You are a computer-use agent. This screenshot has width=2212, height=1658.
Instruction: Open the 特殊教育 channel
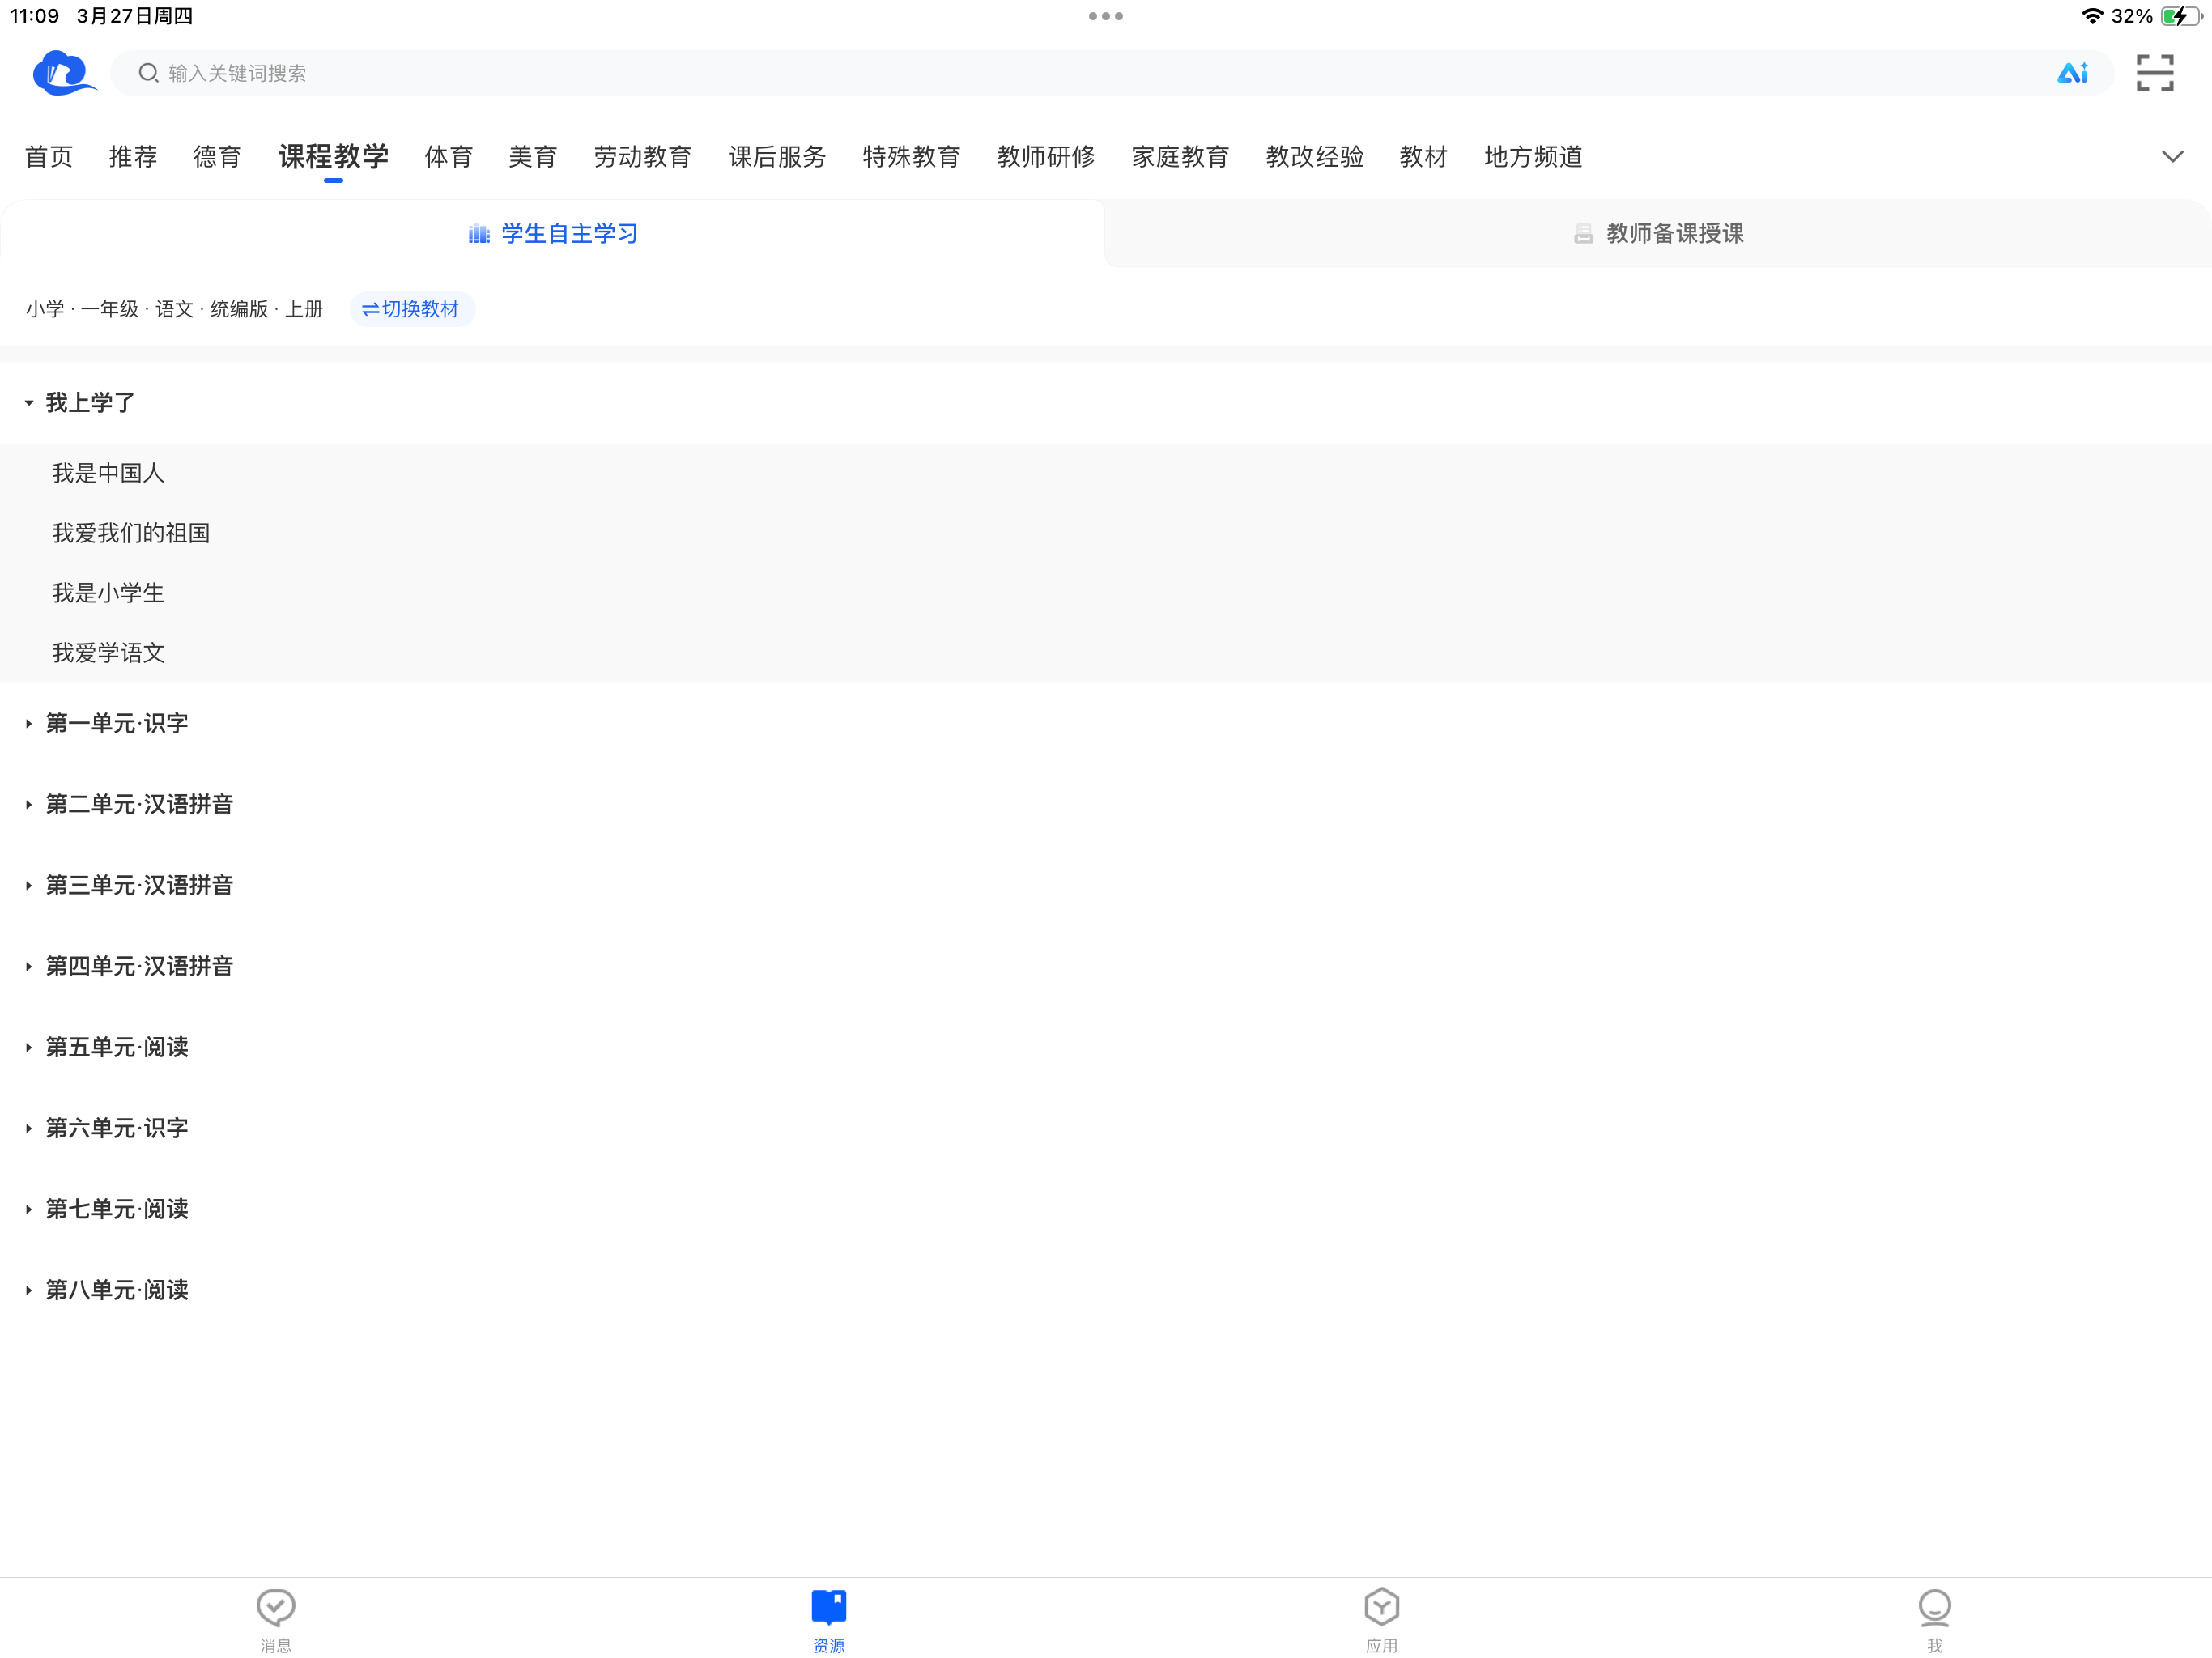coord(911,157)
